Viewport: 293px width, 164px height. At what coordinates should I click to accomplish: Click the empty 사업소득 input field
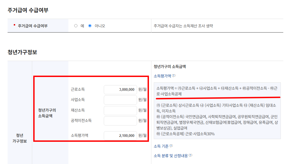pos(120,100)
